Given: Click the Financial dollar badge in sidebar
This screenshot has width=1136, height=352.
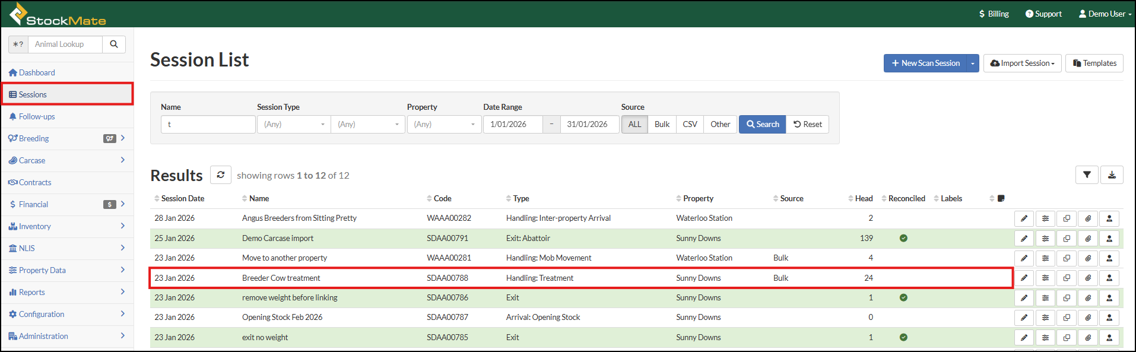Looking at the screenshot, I should pos(110,204).
